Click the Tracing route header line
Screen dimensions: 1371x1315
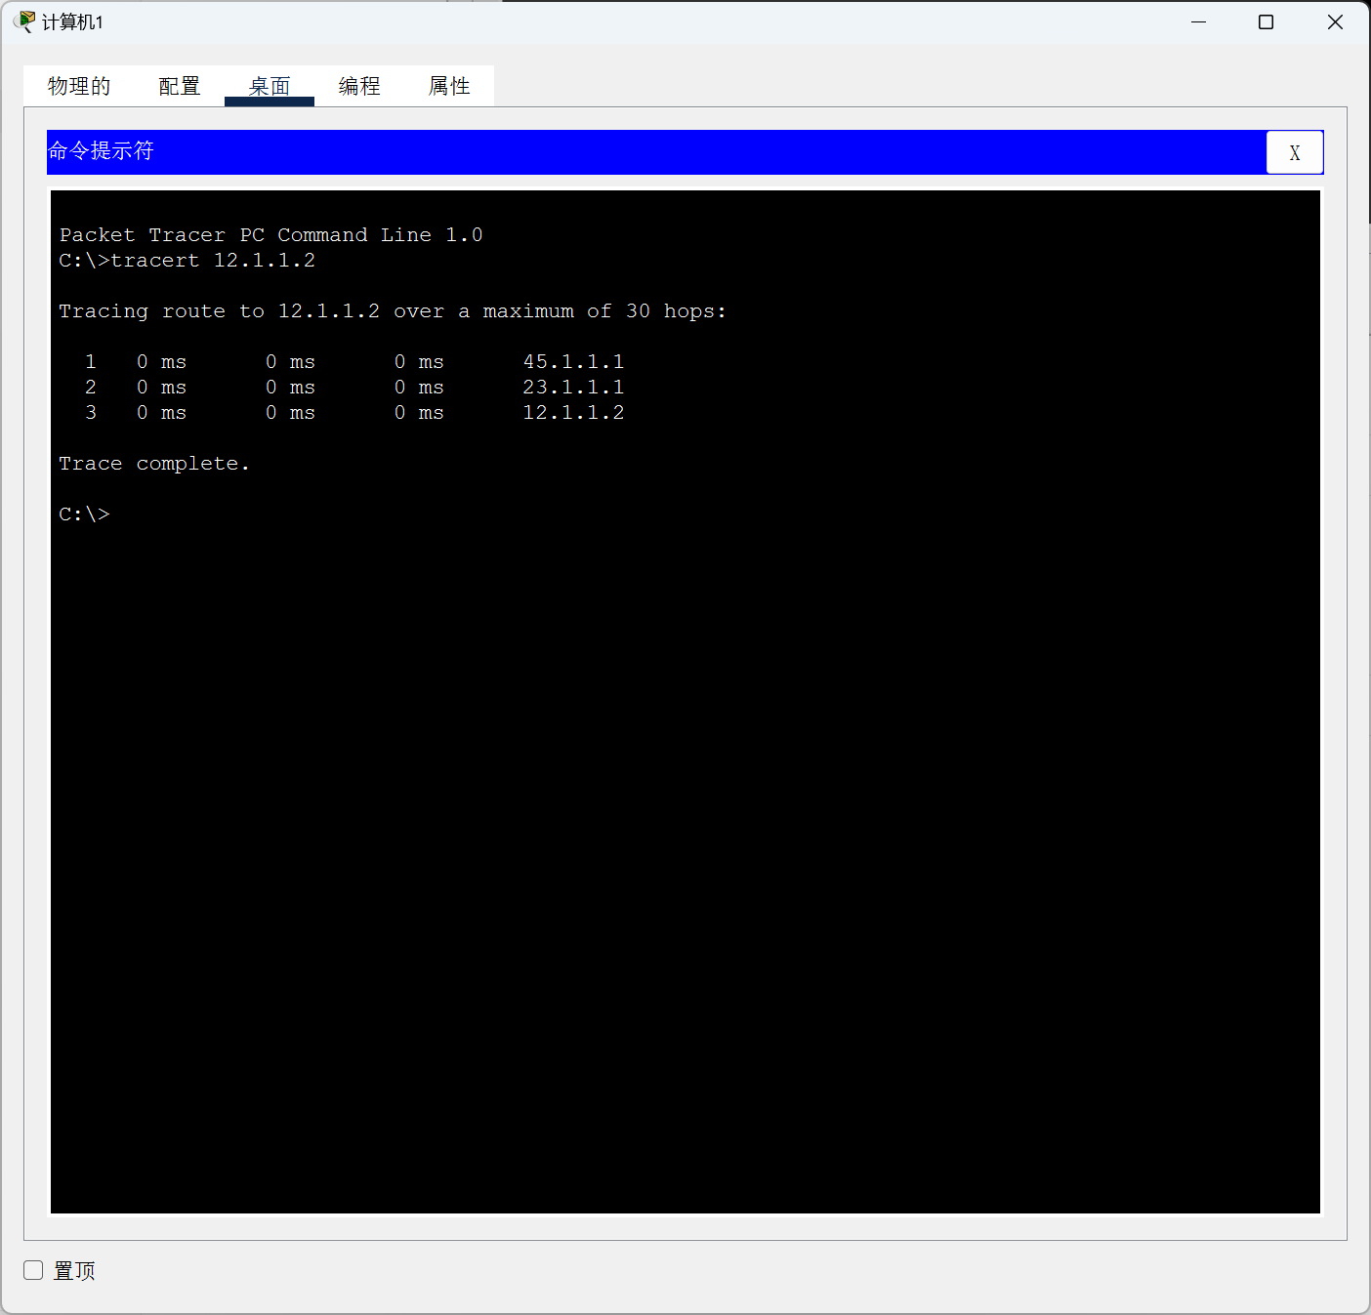click(391, 310)
